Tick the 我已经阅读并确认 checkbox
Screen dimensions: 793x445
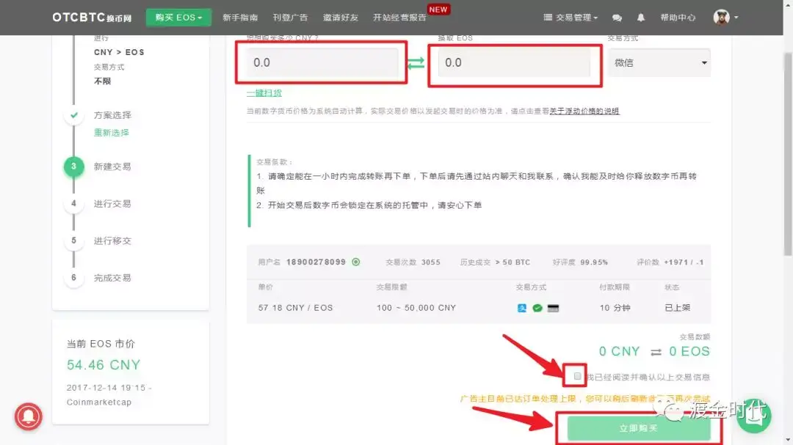577,376
